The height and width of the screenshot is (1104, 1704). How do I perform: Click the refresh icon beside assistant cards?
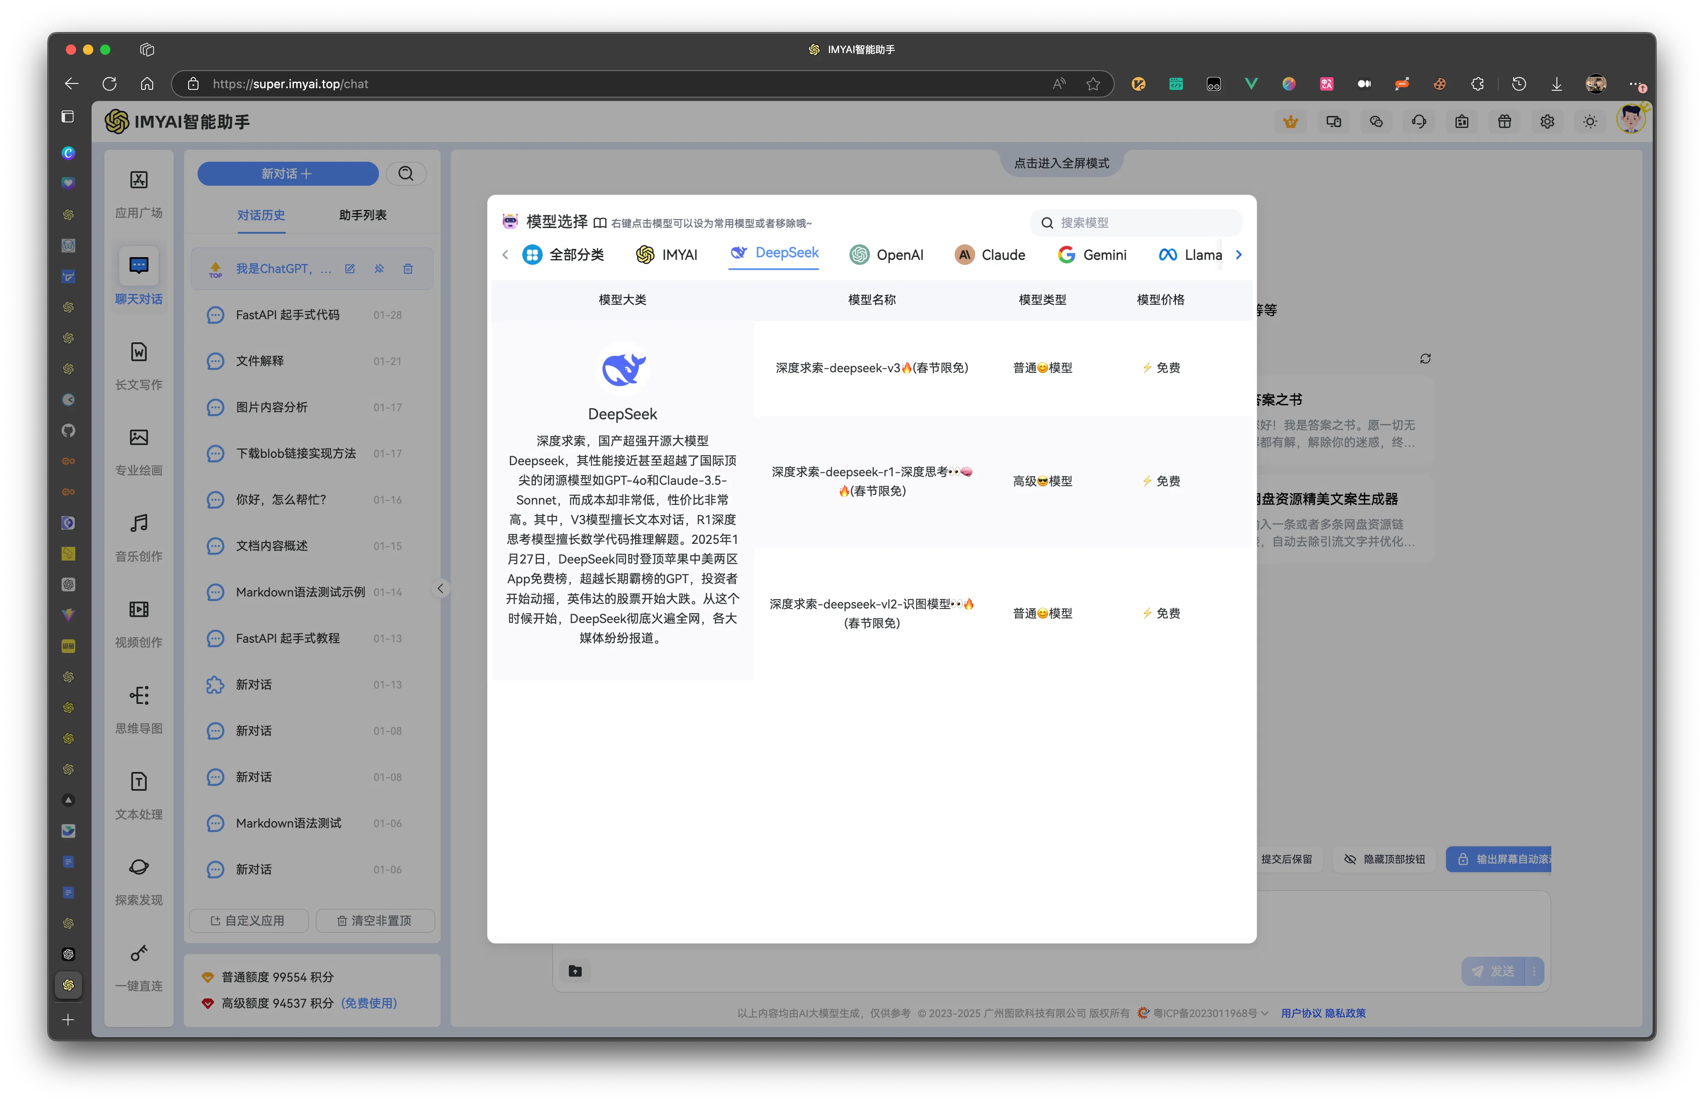point(1426,358)
